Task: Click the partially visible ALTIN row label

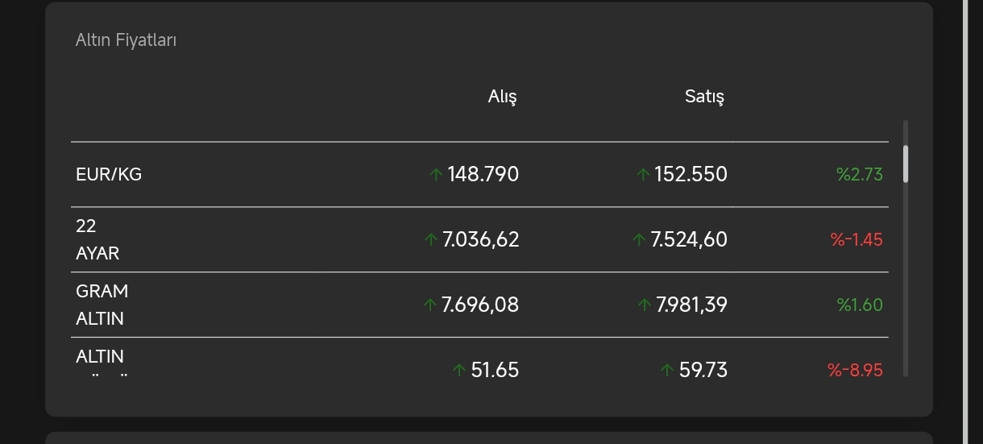Action: click(100, 357)
